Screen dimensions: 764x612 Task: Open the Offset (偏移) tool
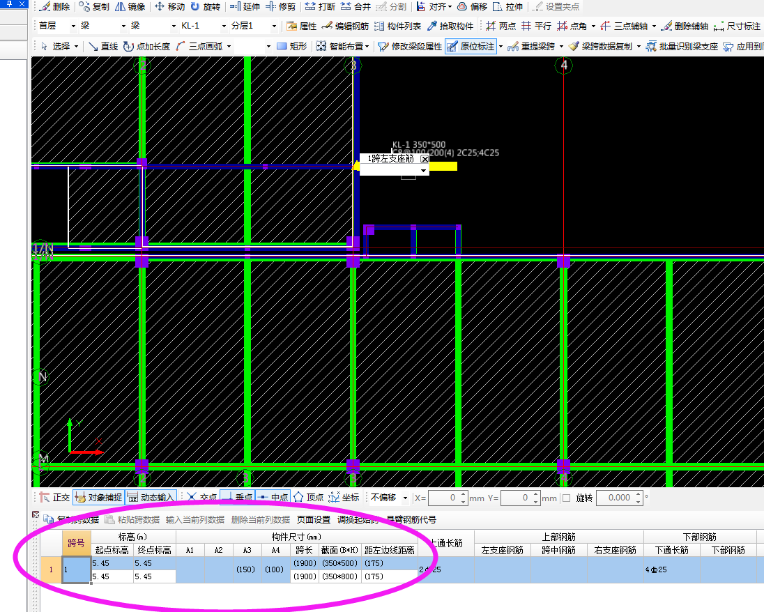pos(472,7)
